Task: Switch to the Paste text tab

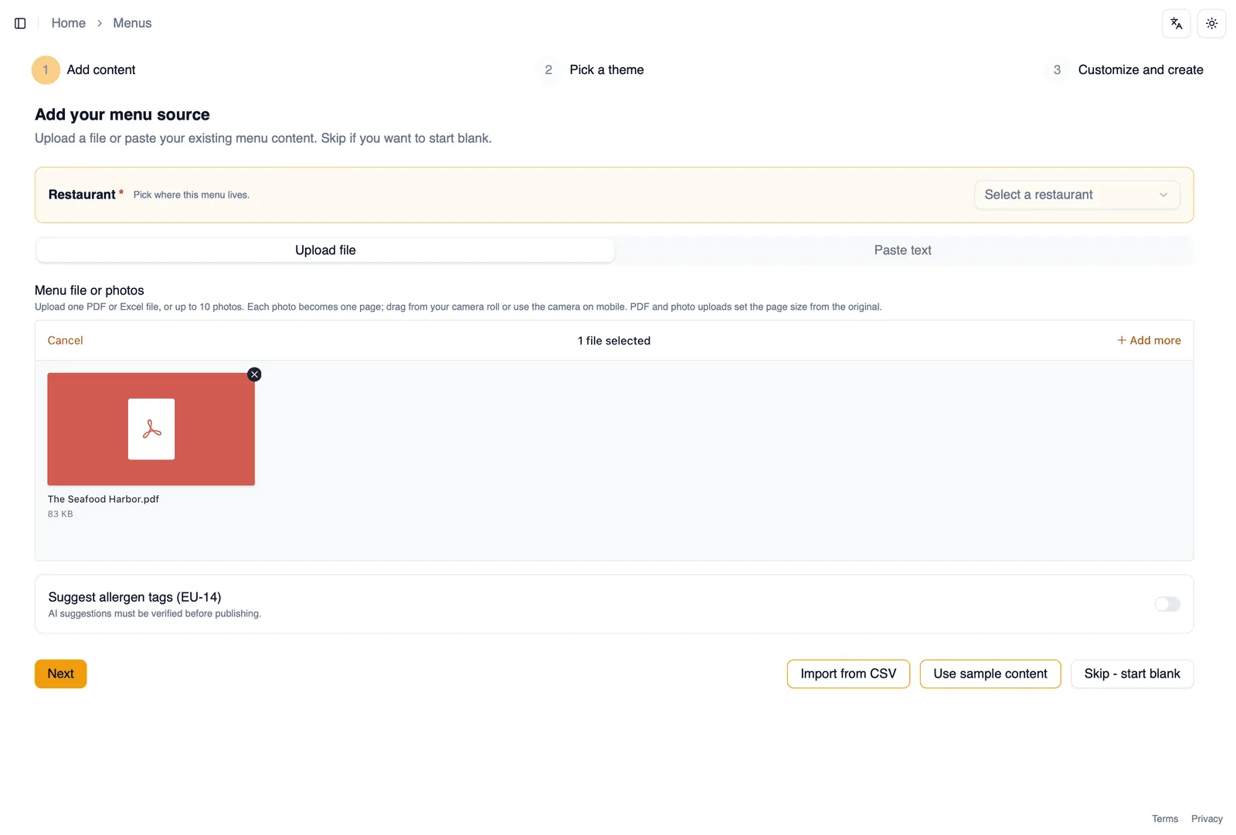Action: pyautogui.click(x=903, y=250)
